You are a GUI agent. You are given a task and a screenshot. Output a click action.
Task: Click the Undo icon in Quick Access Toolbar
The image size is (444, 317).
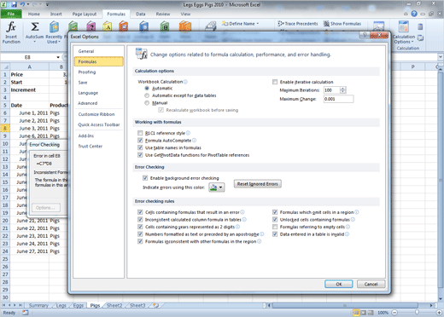(22, 4)
